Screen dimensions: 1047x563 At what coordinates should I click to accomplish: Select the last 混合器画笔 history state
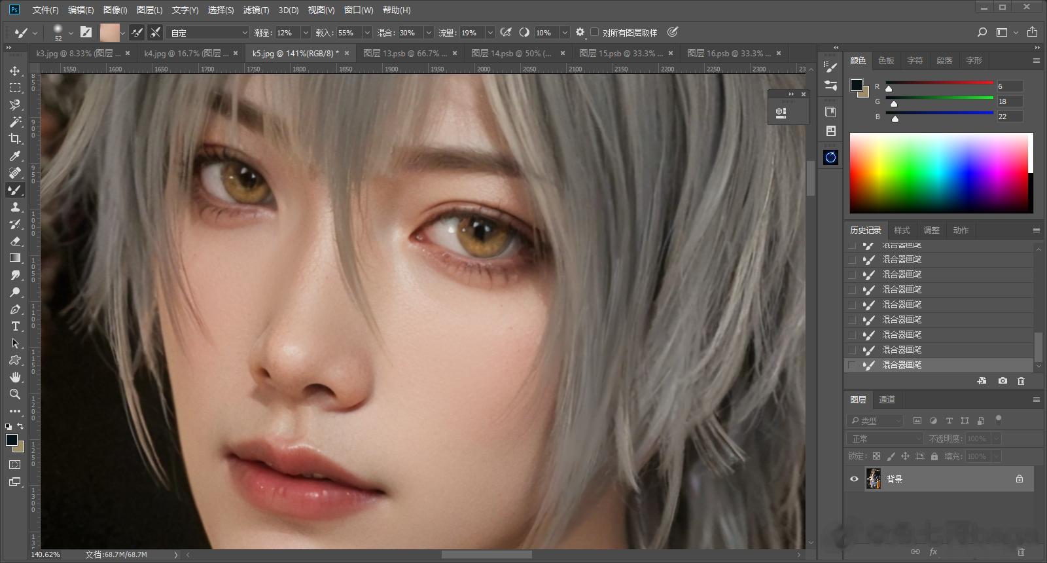(902, 365)
